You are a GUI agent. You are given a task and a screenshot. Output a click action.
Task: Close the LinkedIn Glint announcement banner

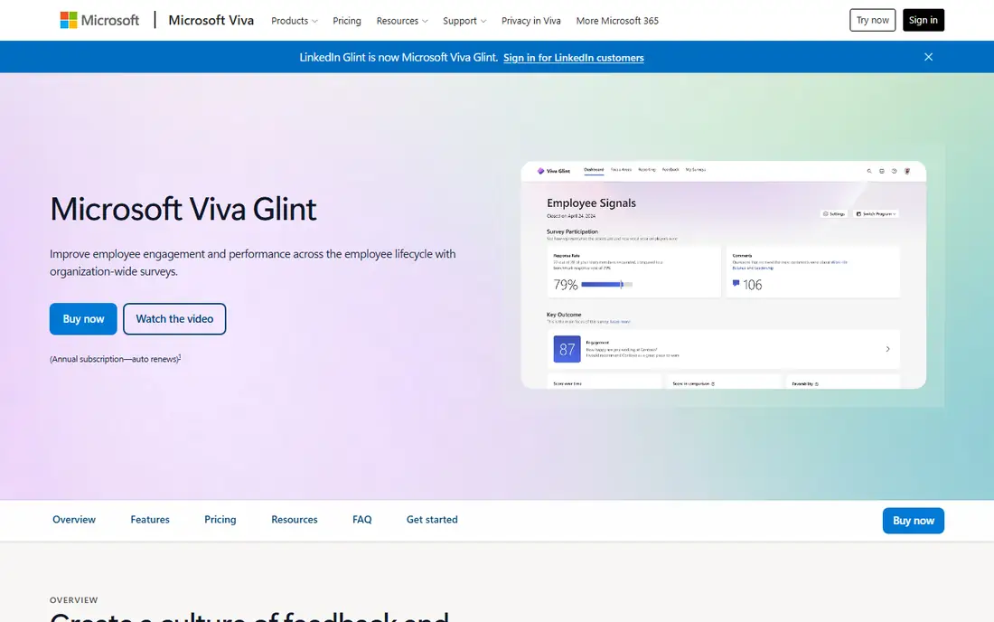click(x=928, y=57)
